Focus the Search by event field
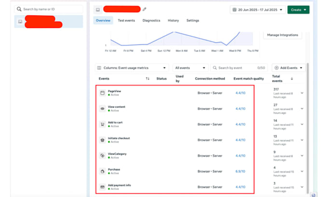Image resolution: width=328 pixels, height=197 pixels. [x=239, y=68]
